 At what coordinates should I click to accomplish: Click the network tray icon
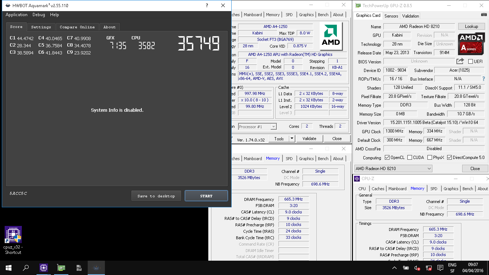pos(429,268)
